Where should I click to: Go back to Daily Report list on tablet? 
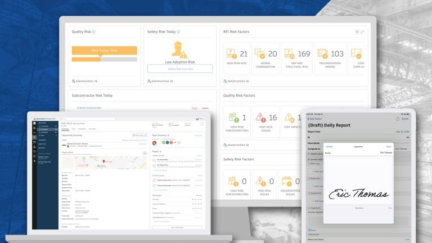[314, 119]
